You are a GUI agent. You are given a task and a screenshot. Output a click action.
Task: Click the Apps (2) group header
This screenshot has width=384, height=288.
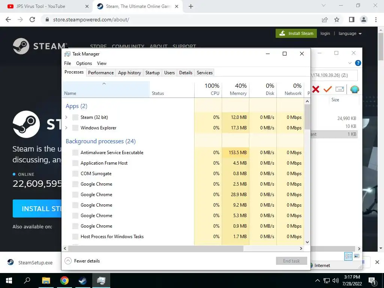[x=76, y=106]
